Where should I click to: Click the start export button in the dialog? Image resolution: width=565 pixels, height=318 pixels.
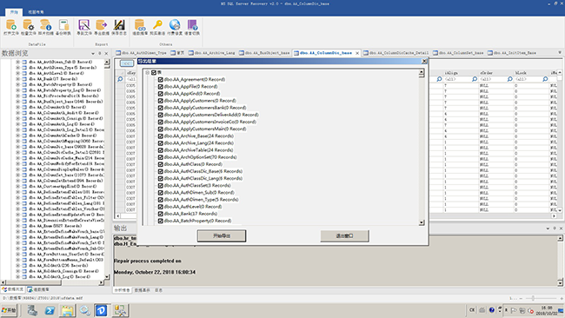point(222,235)
